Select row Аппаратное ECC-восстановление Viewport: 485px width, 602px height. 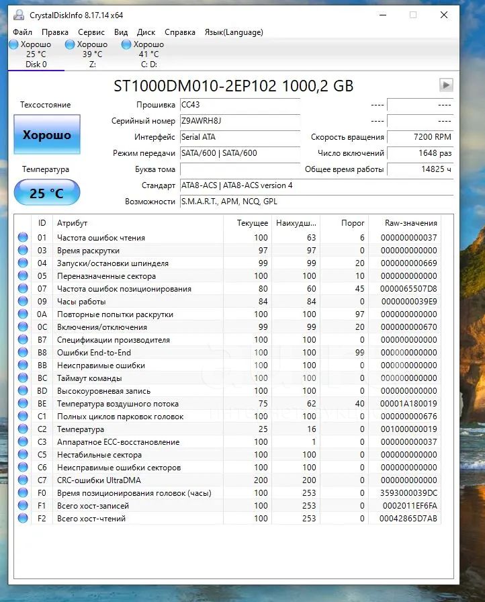click(x=228, y=441)
